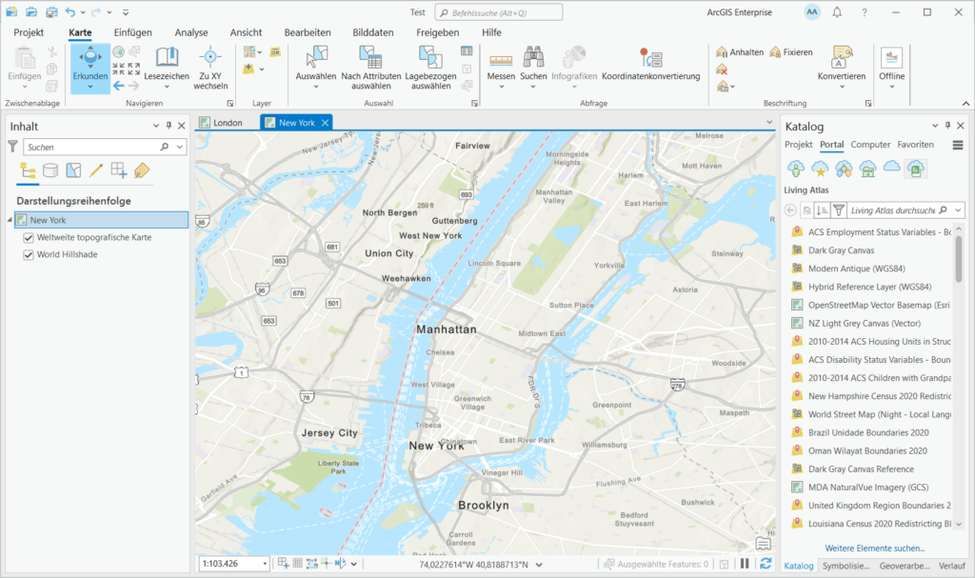List layers by data source
975x578 pixels.
click(50, 170)
